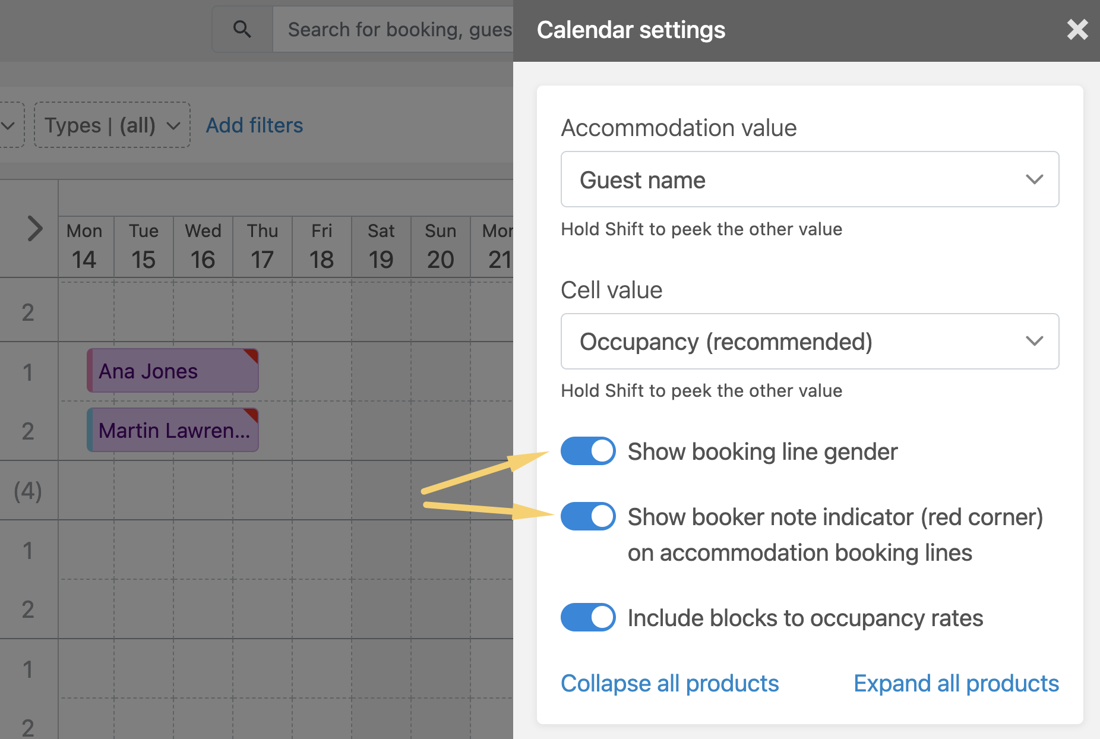Expand the Types (all) filter
The image size is (1100, 739).
(x=112, y=125)
